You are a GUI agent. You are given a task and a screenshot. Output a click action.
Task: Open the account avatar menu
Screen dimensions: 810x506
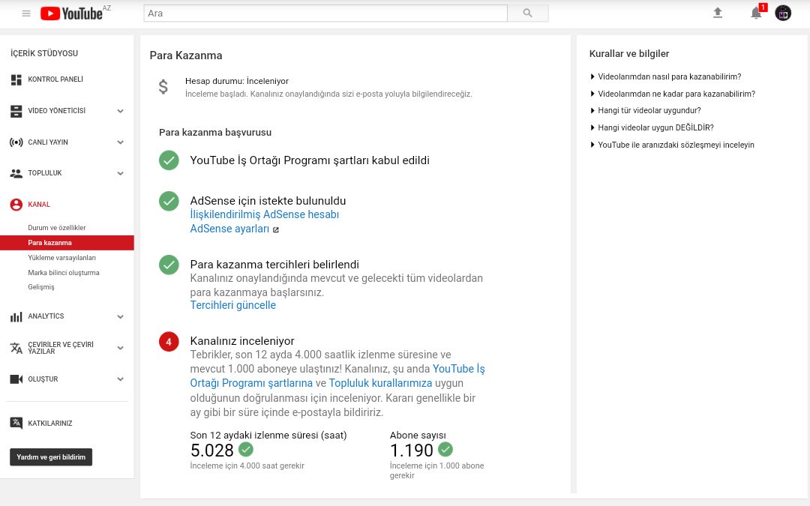783,13
